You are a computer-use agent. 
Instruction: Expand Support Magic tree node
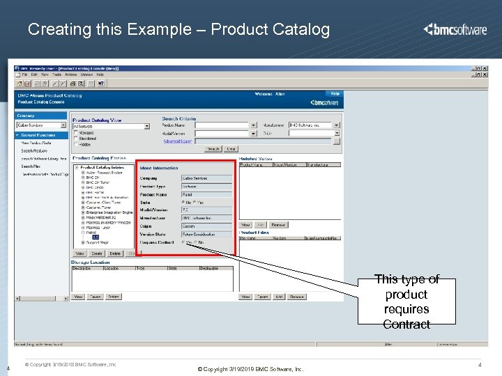83,242
